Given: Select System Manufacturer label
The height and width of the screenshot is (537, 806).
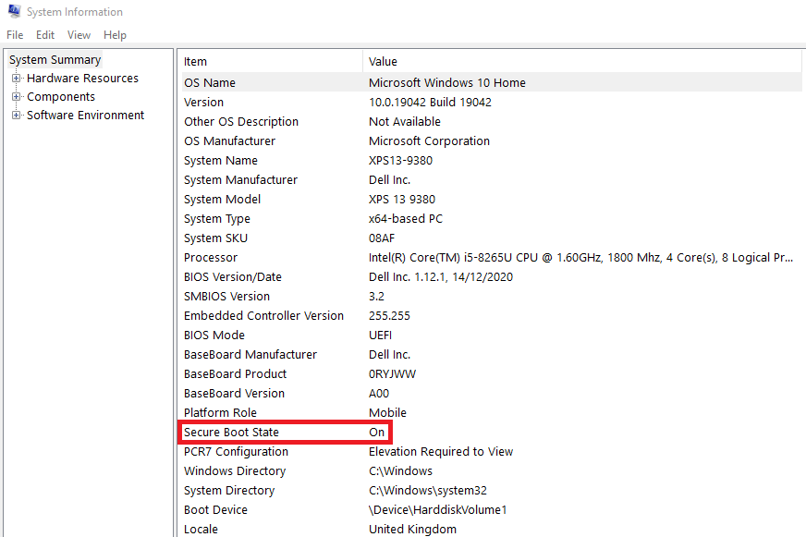Looking at the screenshot, I should click(x=241, y=180).
